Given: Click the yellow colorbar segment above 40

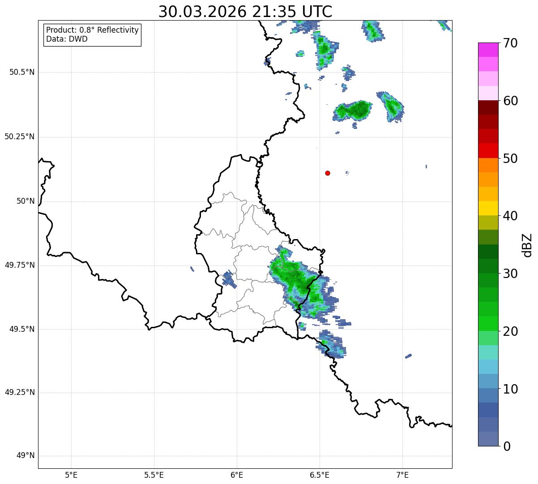Looking at the screenshot, I should pos(488,209).
